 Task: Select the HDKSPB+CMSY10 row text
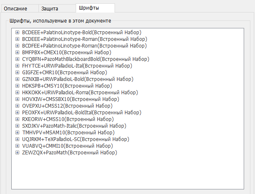click(x=67, y=86)
